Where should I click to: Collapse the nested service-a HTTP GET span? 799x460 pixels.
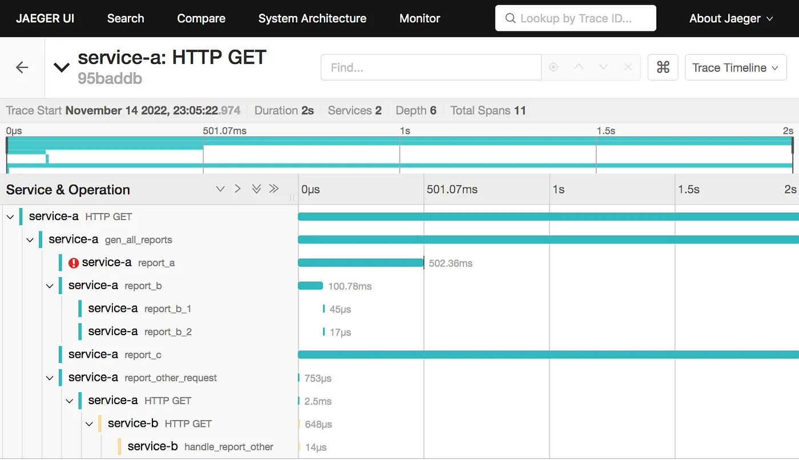click(x=70, y=401)
